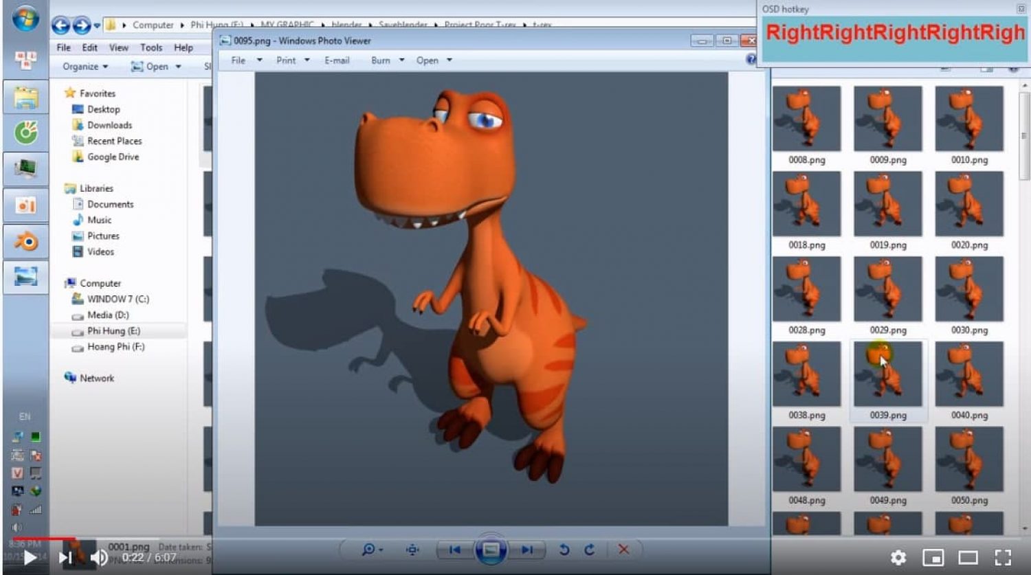Click the actual size/fit to window icon
Image resolution: width=1031 pixels, height=575 pixels.
pyautogui.click(x=412, y=550)
